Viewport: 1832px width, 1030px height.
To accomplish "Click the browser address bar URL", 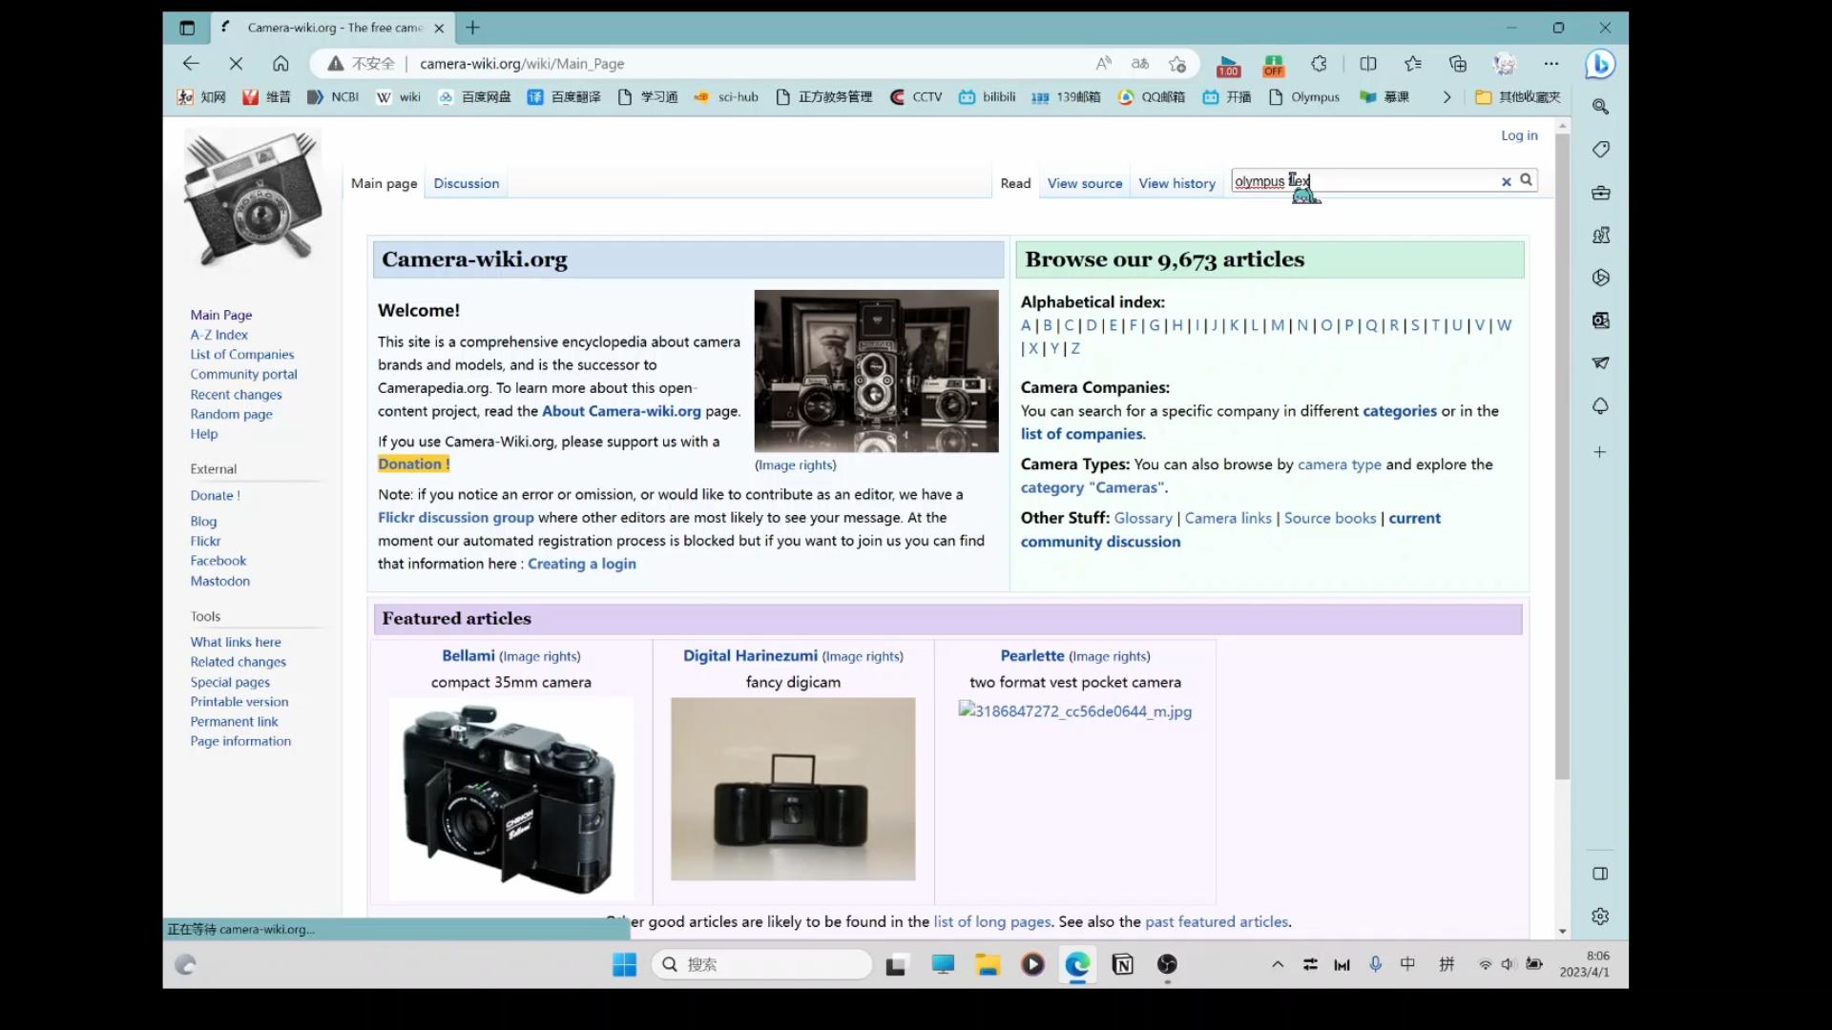I will (522, 64).
